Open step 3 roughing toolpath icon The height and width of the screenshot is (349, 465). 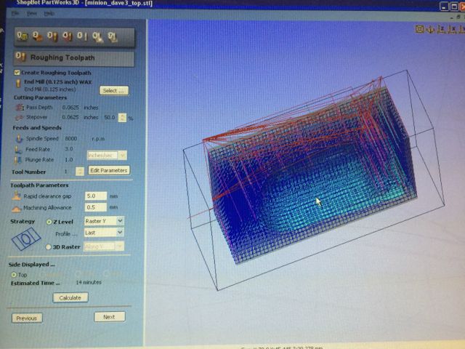point(52,36)
